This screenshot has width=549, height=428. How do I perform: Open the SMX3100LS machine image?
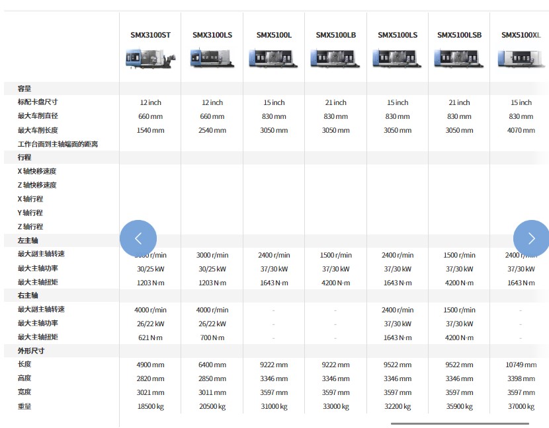click(212, 58)
